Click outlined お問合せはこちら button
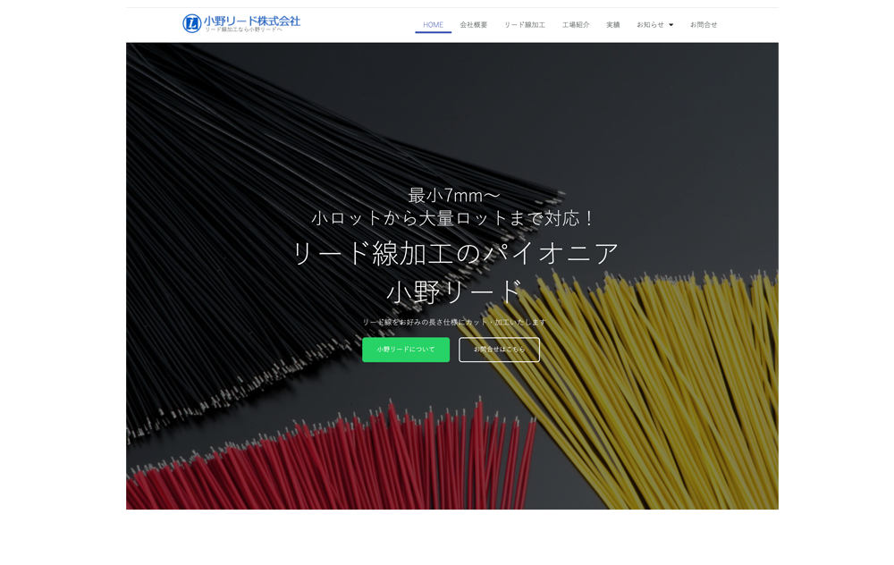 click(500, 350)
